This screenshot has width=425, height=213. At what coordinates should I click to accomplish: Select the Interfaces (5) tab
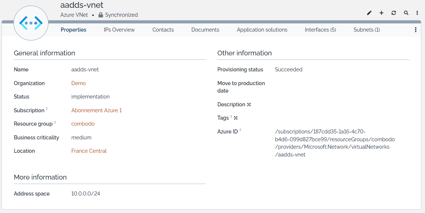point(320,30)
